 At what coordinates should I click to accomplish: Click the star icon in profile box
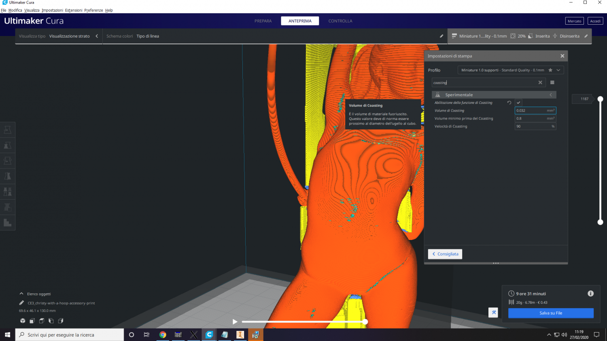click(x=550, y=70)
